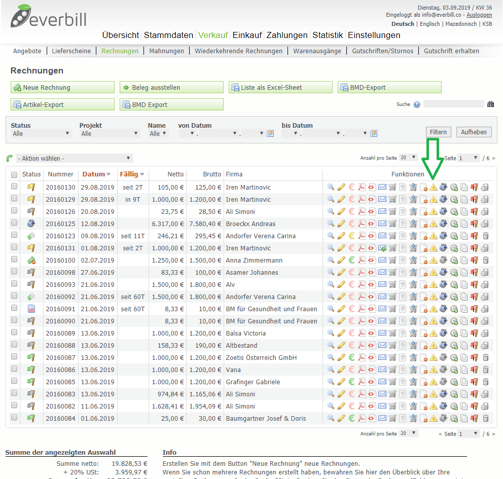Click plain document icon for invoice 20160098
Image resolution: width=503 pixels, height=479 pixels.
pos(402,273)
